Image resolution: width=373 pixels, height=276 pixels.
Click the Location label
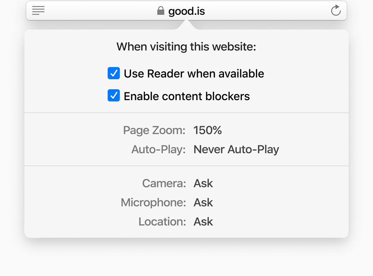tap(162, 222)
